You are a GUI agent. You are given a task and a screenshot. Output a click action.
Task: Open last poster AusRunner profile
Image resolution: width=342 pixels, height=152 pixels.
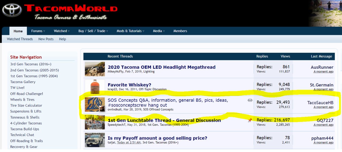322,67
